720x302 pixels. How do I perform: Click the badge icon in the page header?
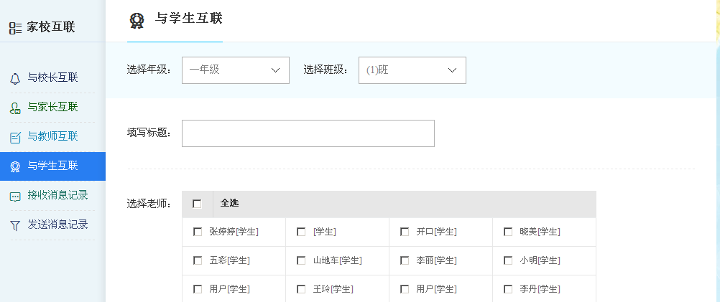click(137, 20)
